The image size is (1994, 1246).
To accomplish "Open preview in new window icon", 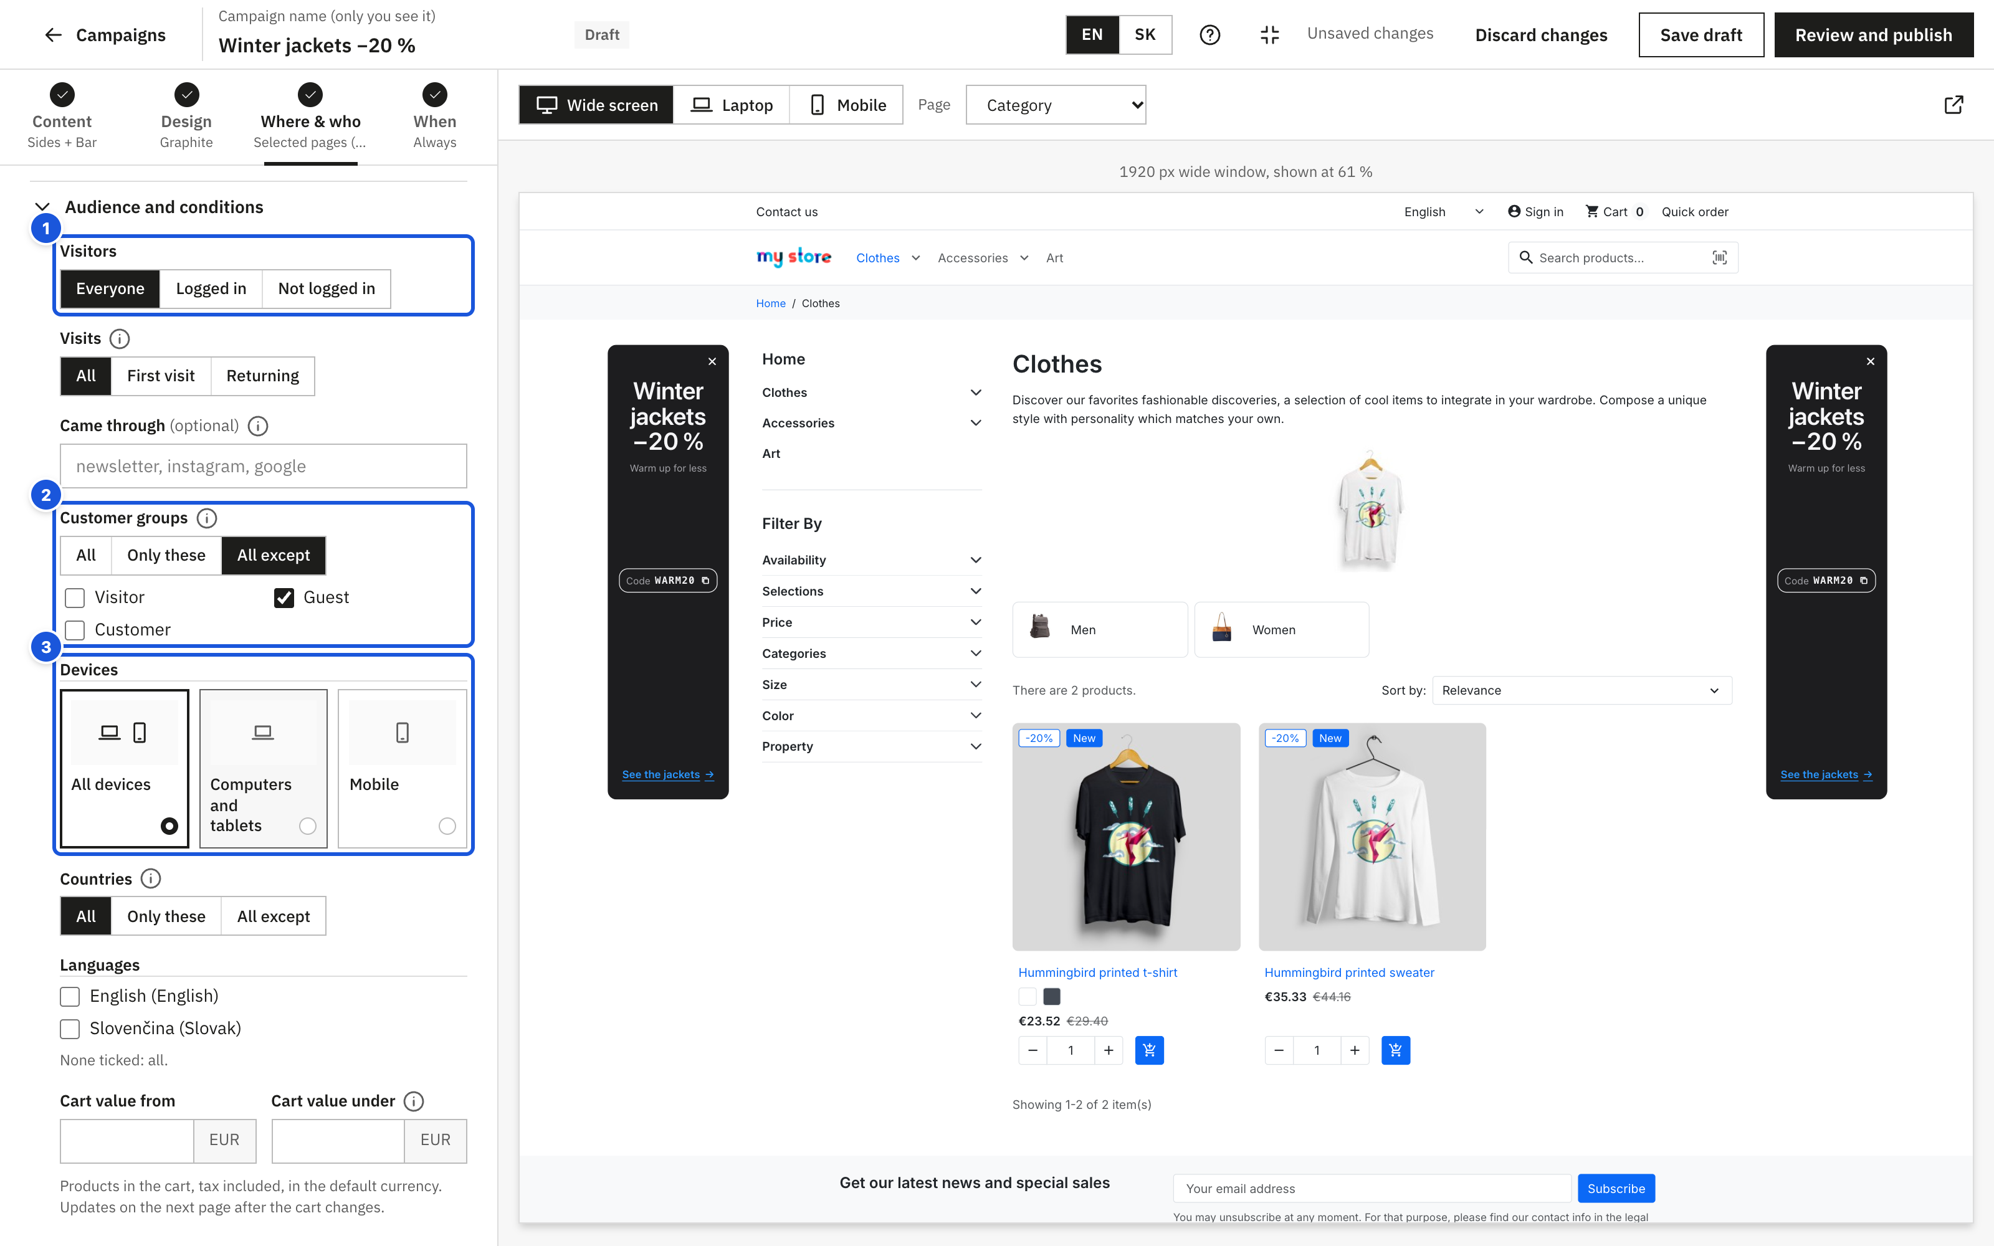I will tap(1953, 105).
